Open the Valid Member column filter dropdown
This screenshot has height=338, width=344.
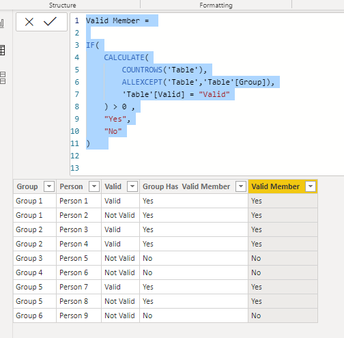[x=311, y=186]
